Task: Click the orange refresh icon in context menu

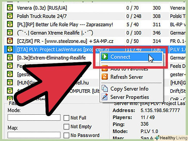Action: coord(105,77)
